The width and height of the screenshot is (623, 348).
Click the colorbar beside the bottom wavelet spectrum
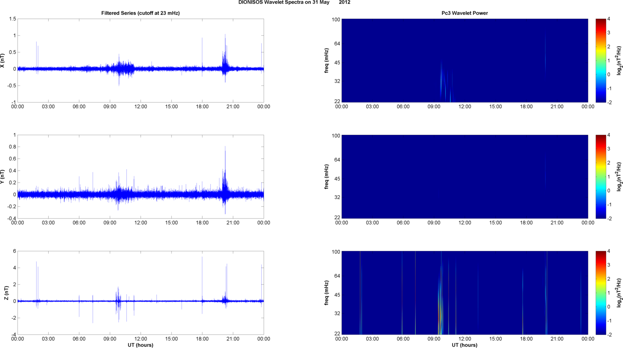pyautogui.click(x=601, y=293)
